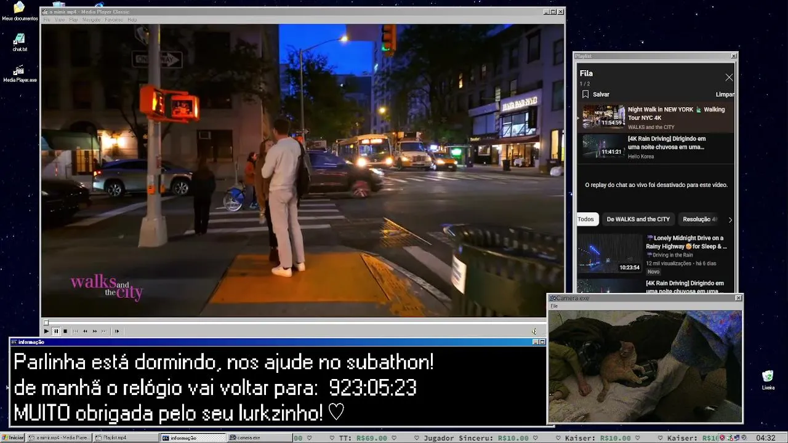Maximize the Media Player Classic window
Viewport: 788px width, 443px height.
coord(553,12)
